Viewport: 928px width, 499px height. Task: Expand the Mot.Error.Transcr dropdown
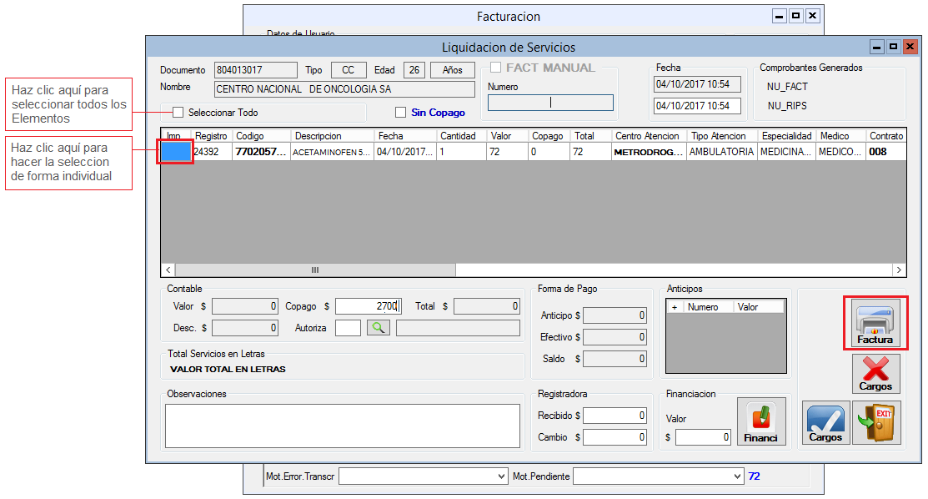click(x=501, y=476)
